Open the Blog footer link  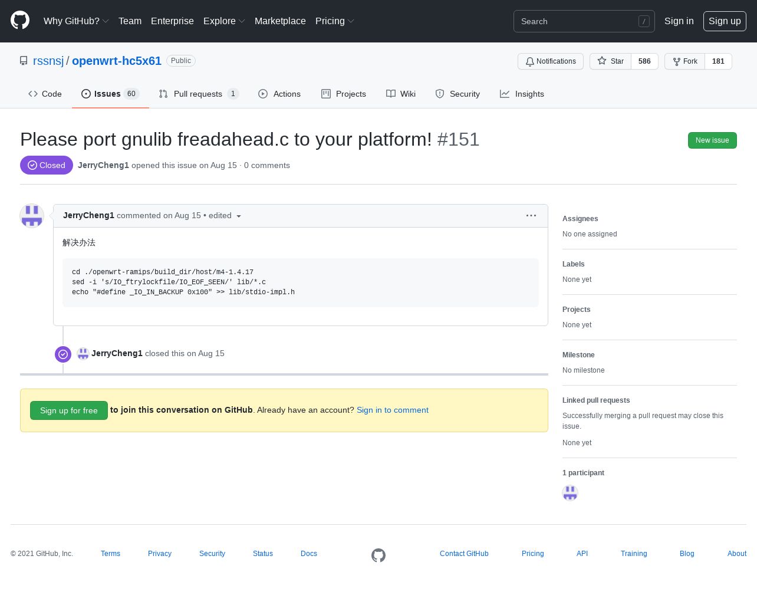(x=687, y=554)
